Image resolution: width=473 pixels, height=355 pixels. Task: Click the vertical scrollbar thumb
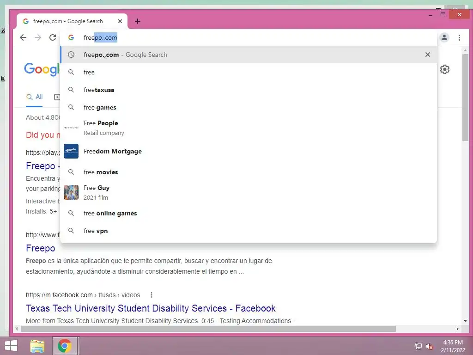click(x=465, y=97)
